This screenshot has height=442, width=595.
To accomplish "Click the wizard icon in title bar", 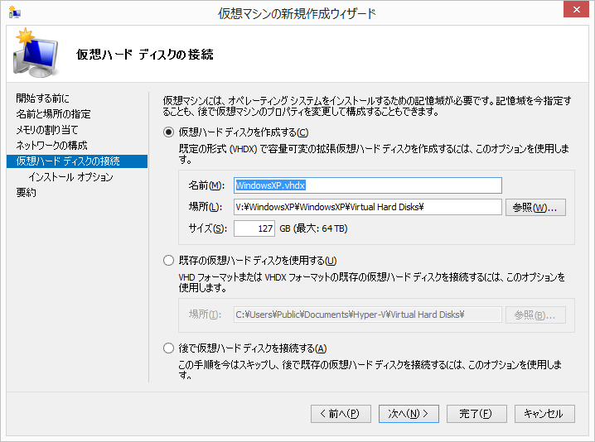I will (14, 12).
